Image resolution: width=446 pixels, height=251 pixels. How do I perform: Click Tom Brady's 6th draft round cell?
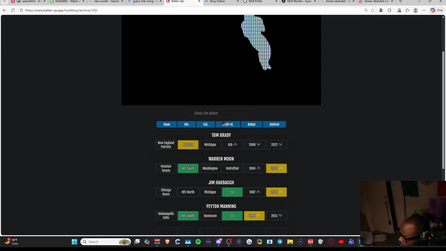[232, 145]
